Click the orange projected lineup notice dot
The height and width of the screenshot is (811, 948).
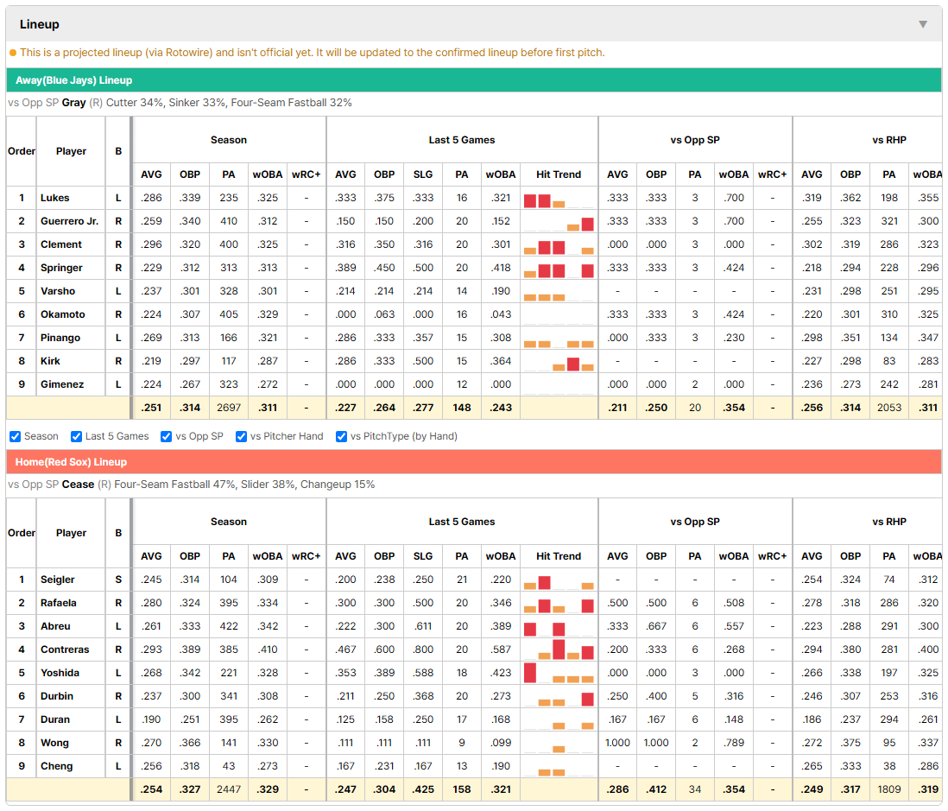tap(13, 53)
